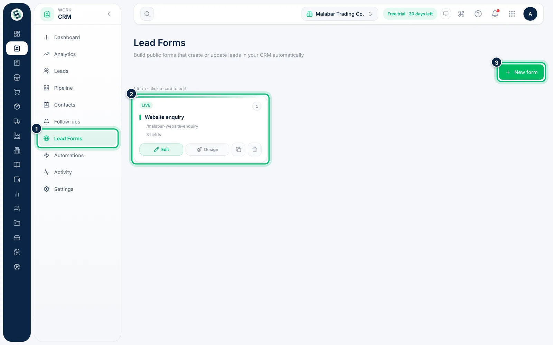Image resolution: width=553 pixels, height=345 pixels.
Task: Click the Free trial 30 days left badge
Action: click(410, 14)
